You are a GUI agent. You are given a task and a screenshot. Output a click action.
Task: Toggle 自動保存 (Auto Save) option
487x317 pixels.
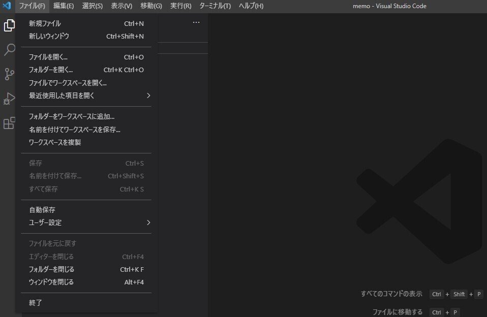point(86,210)
